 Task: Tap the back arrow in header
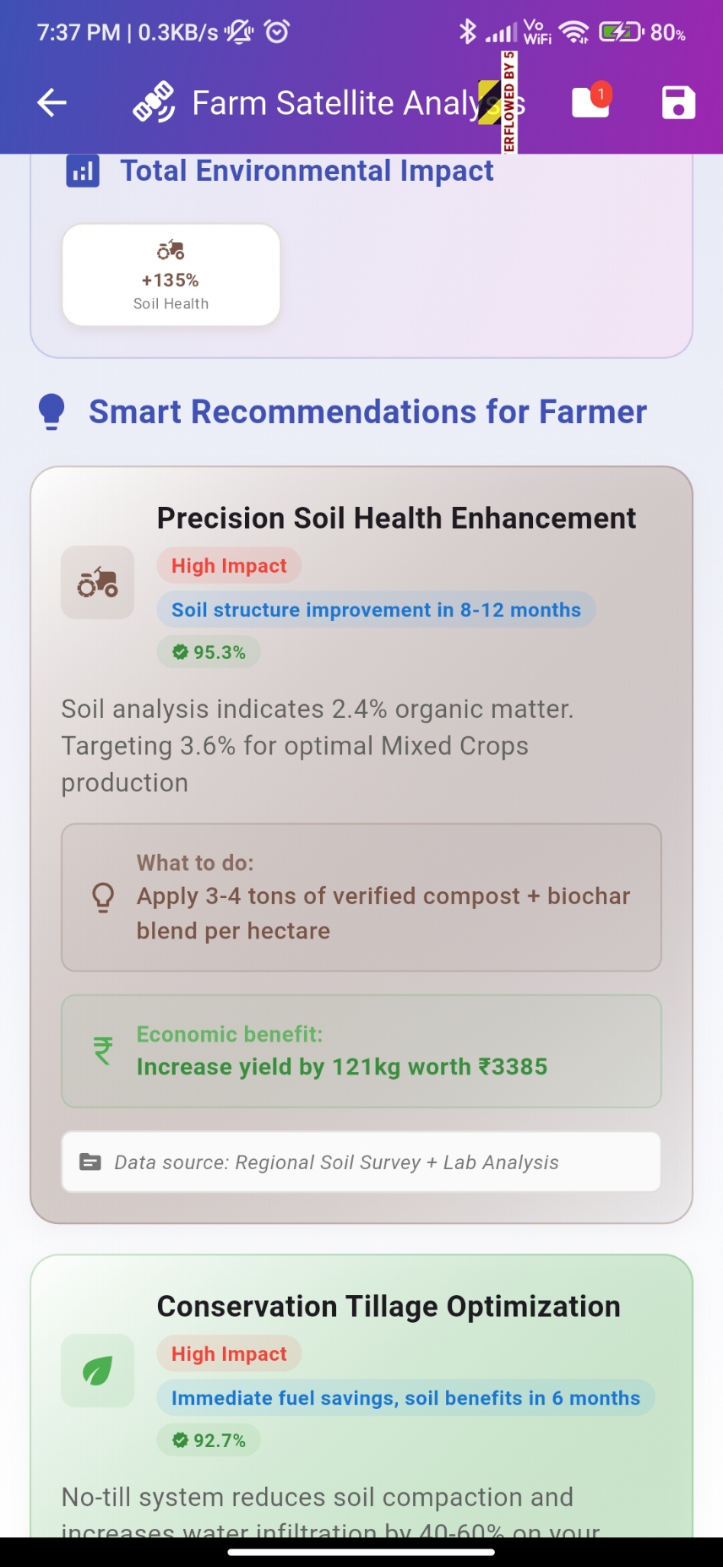coord(52,103)
